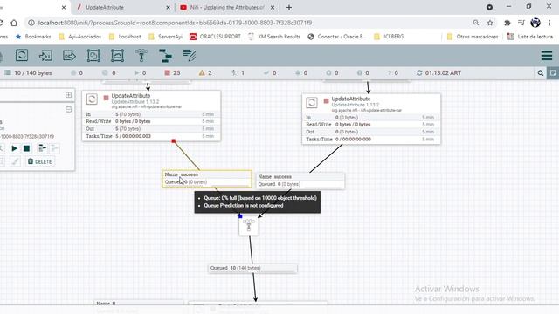Select the funnel on the canvas
The width and height of the screenshot is (559, 314).
pos(249,226)
